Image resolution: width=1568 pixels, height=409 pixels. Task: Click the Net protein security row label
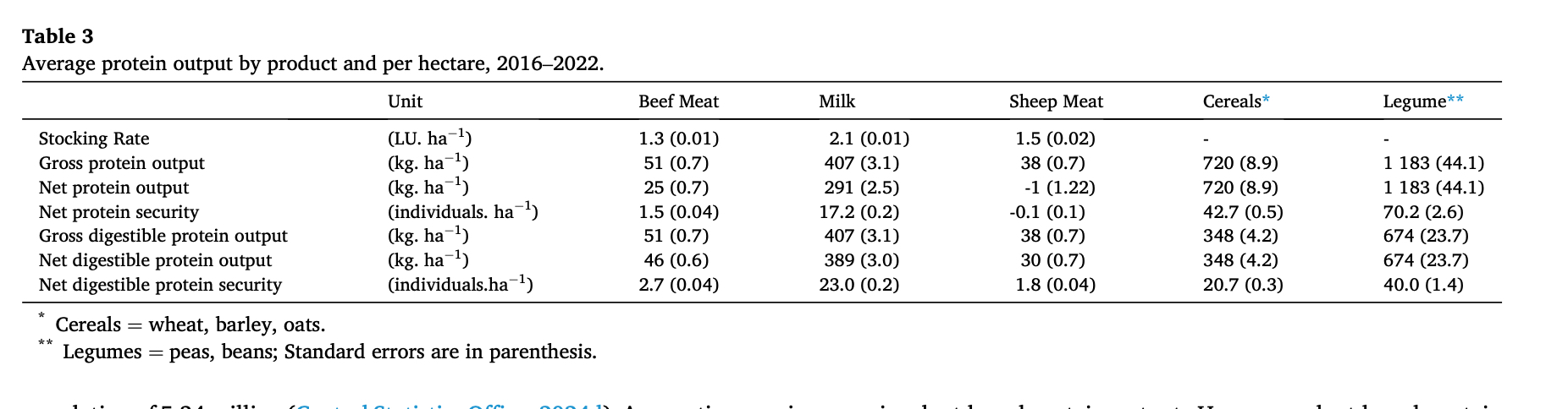coord(119,212)
